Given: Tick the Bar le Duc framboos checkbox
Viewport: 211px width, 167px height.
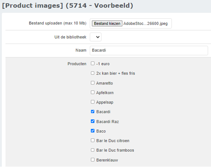Looking at the screenshot, I should pyautogui.click(x=93, y=150).
